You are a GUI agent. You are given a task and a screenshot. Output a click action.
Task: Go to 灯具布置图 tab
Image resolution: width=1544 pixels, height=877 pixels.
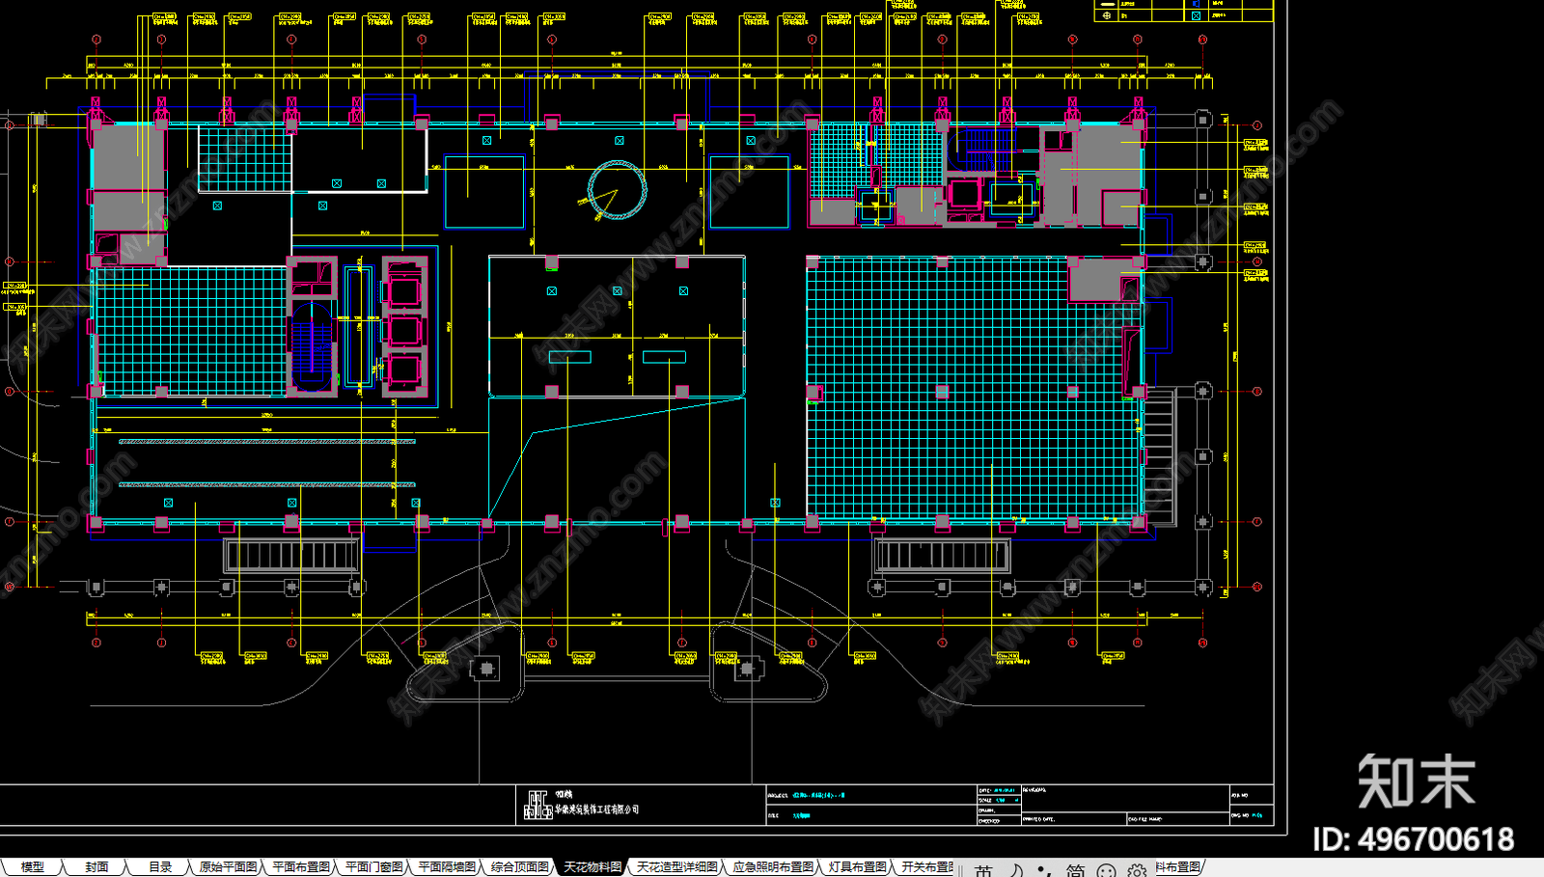[x=857, y=867]
